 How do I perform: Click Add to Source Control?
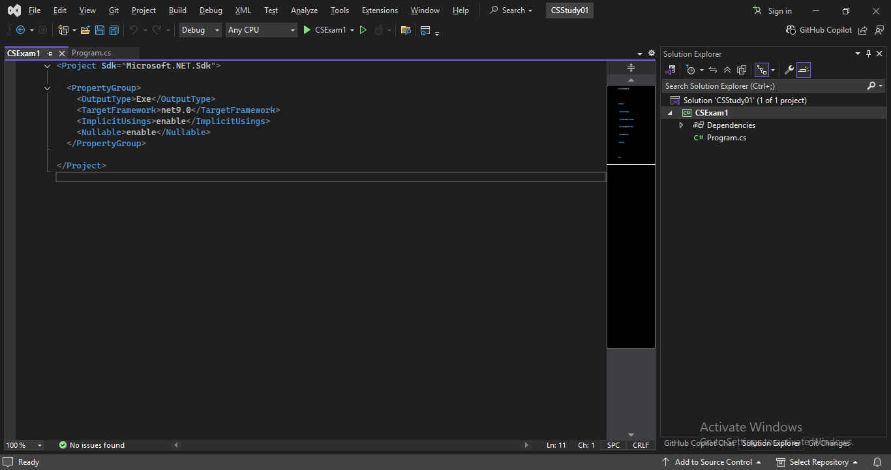point(713,462)
